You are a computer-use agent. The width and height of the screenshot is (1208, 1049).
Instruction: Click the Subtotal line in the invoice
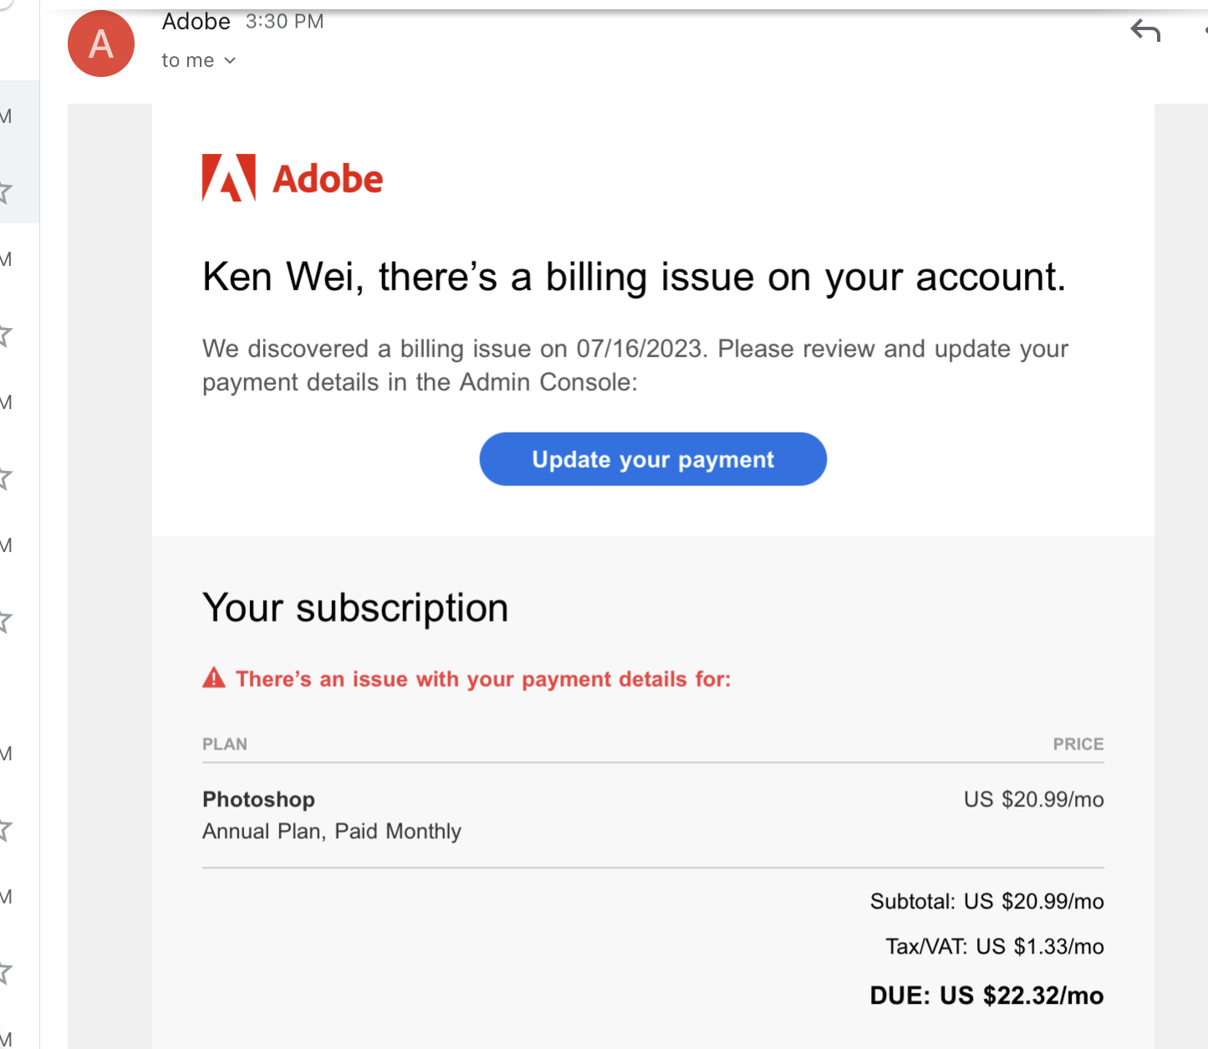click(986, 901)
